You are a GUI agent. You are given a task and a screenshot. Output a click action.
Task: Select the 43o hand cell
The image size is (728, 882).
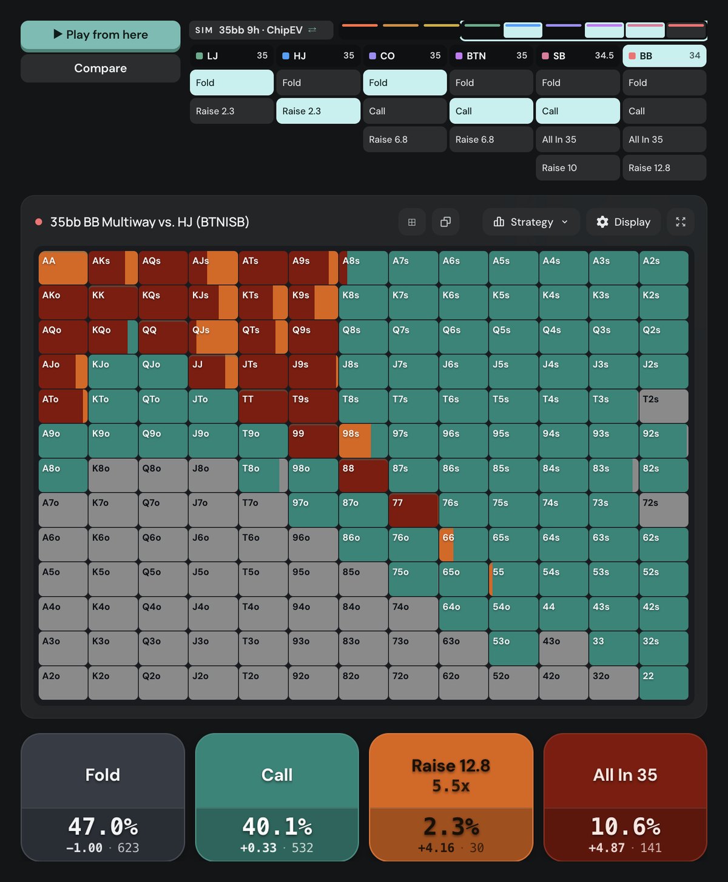click(564, 648)
